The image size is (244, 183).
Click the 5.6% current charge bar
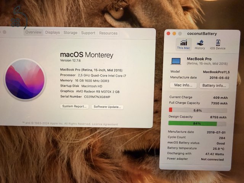pyautogui.click(x=198, y=110)
